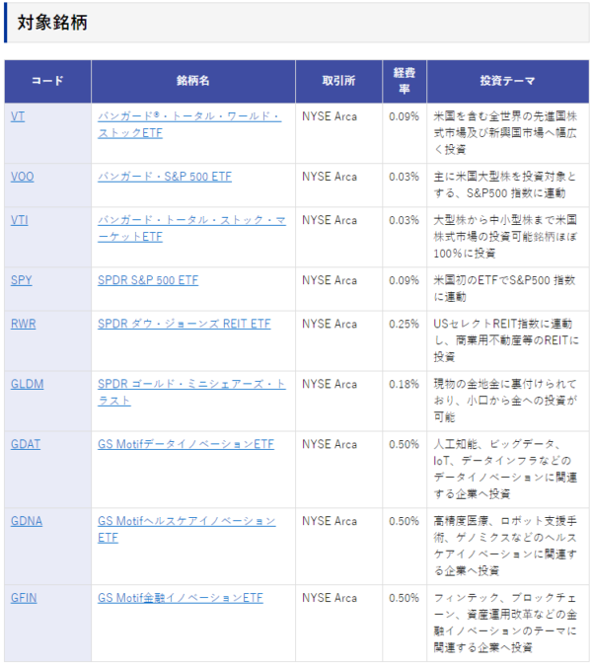Click the 銘柄名 column header
This screenshot has height=666, width=592.
(x=193, y=81)
